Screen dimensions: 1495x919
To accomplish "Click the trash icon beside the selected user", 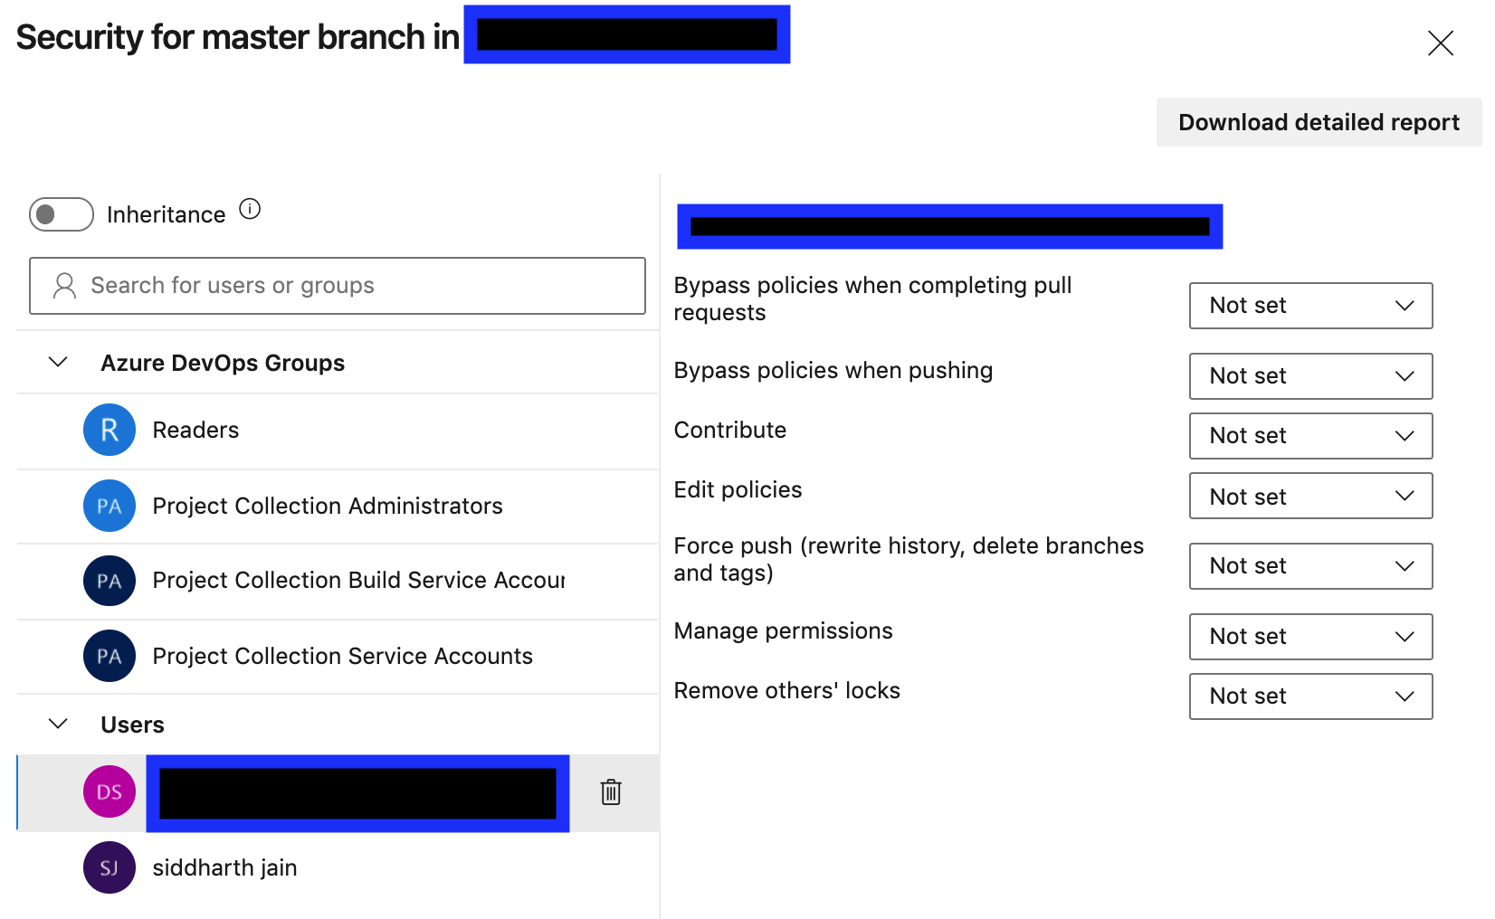I will point(611,792).
